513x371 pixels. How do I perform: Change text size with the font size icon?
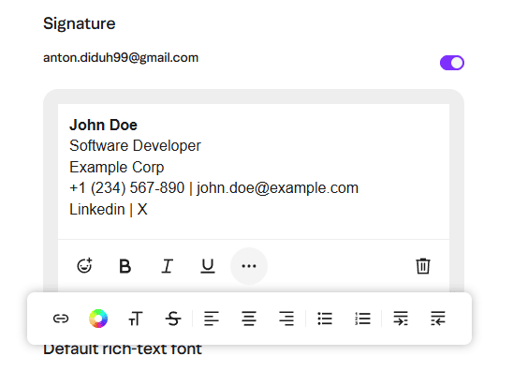point(136,319)
